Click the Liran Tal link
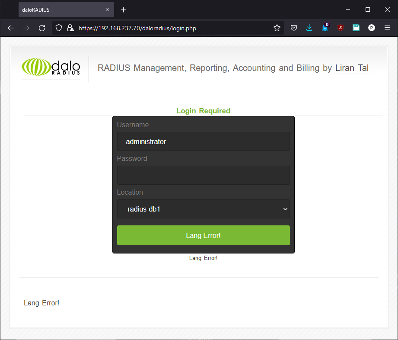Screen dimensions: 398x340 (x=352, y=68)
